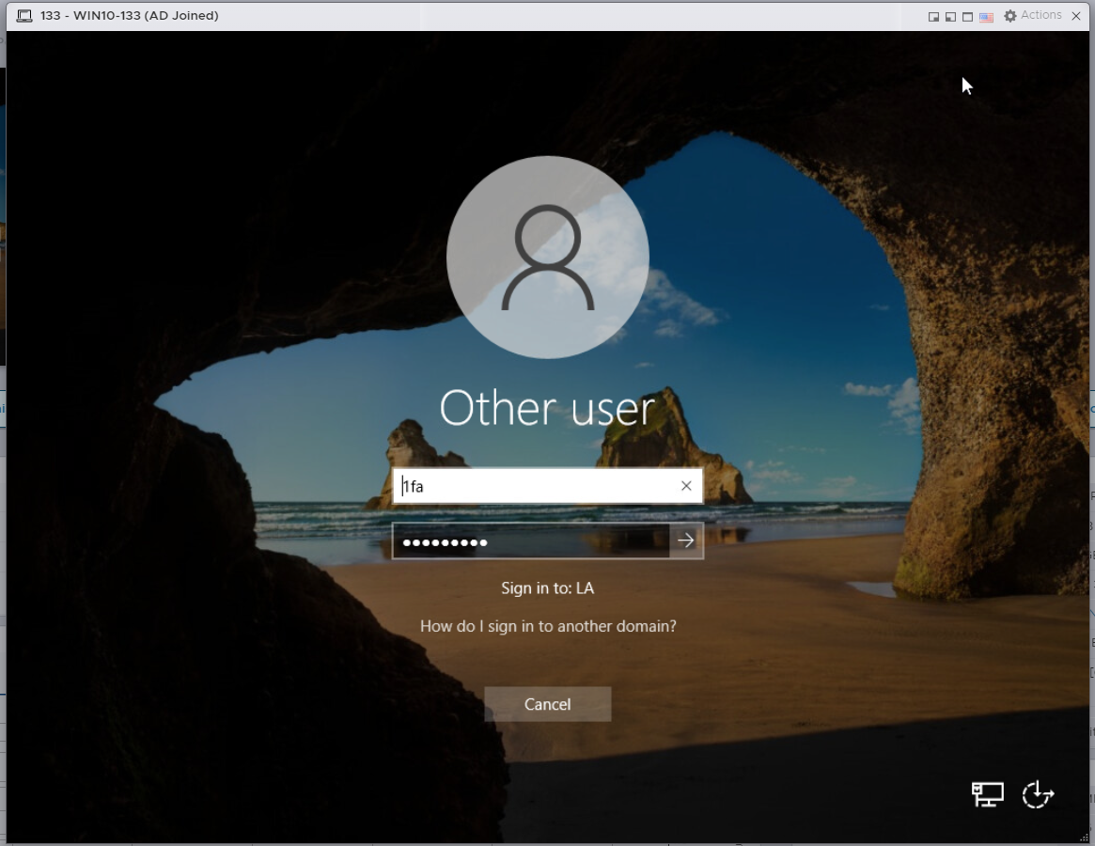The width and height of the screenshot is (1095, 846).
Task: Click the US flag keyboard layout icon
Action: (986, 17)
